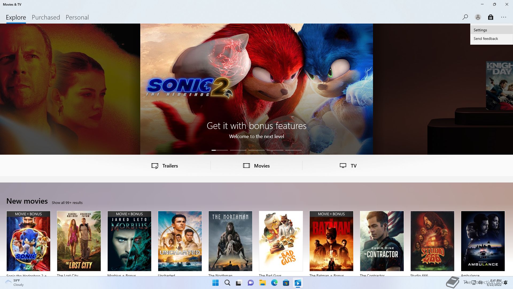
Task: Open the TV category
Action: point(348,166)
